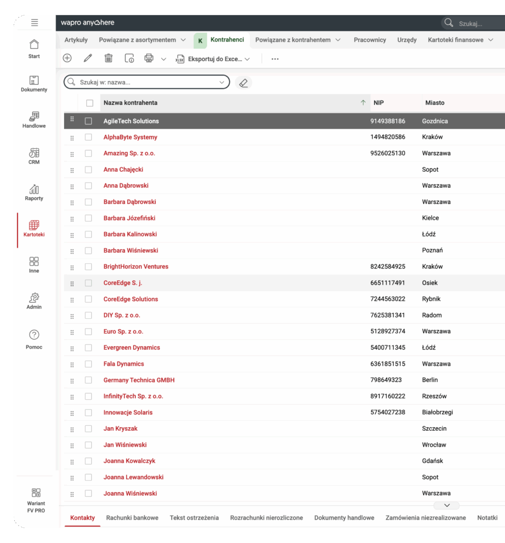Tick the checkbox for Barbara Kalinowski
This screenshot has height=543, width=505.
coord(88,234)
